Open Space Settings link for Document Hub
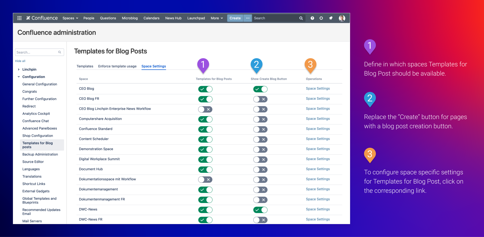 (x=318, y=169)
